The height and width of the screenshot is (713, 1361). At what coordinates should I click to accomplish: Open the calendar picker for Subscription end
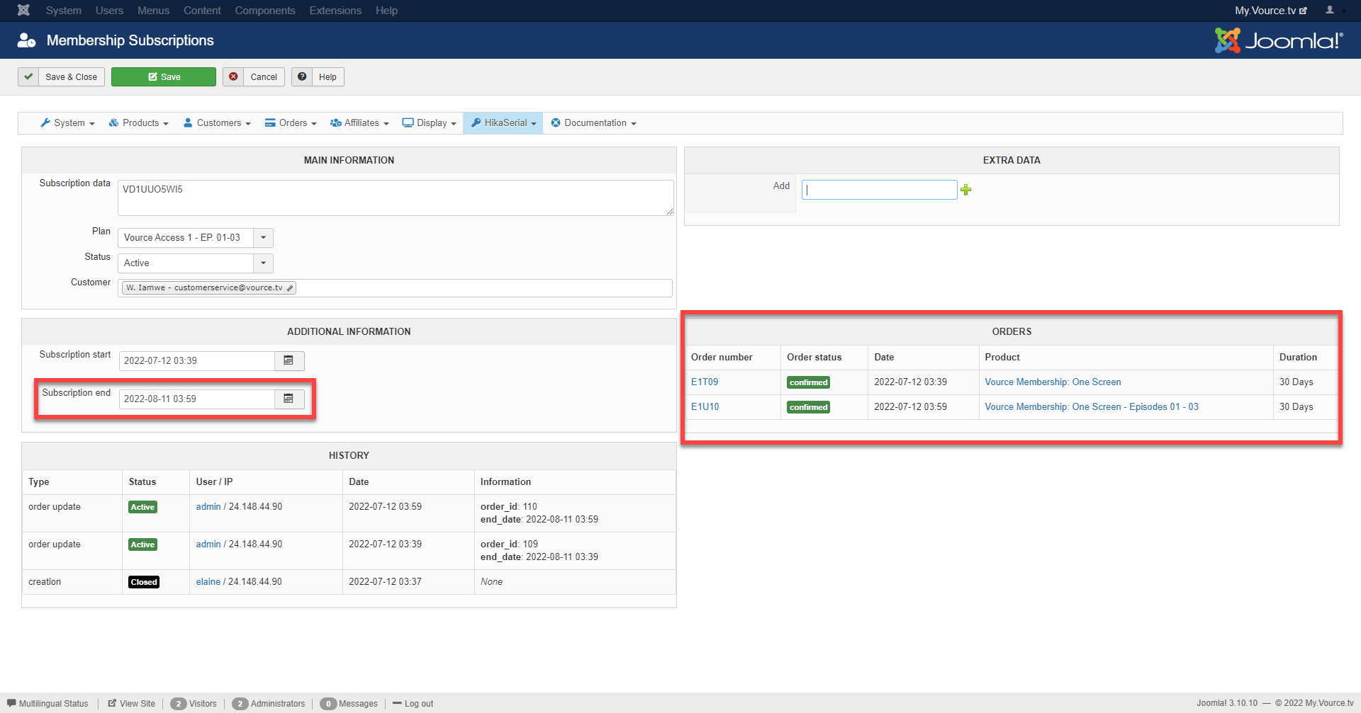click(x=289, y=399)
